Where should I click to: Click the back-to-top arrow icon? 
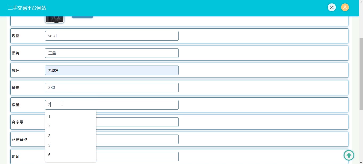click(x=349, y=155)
